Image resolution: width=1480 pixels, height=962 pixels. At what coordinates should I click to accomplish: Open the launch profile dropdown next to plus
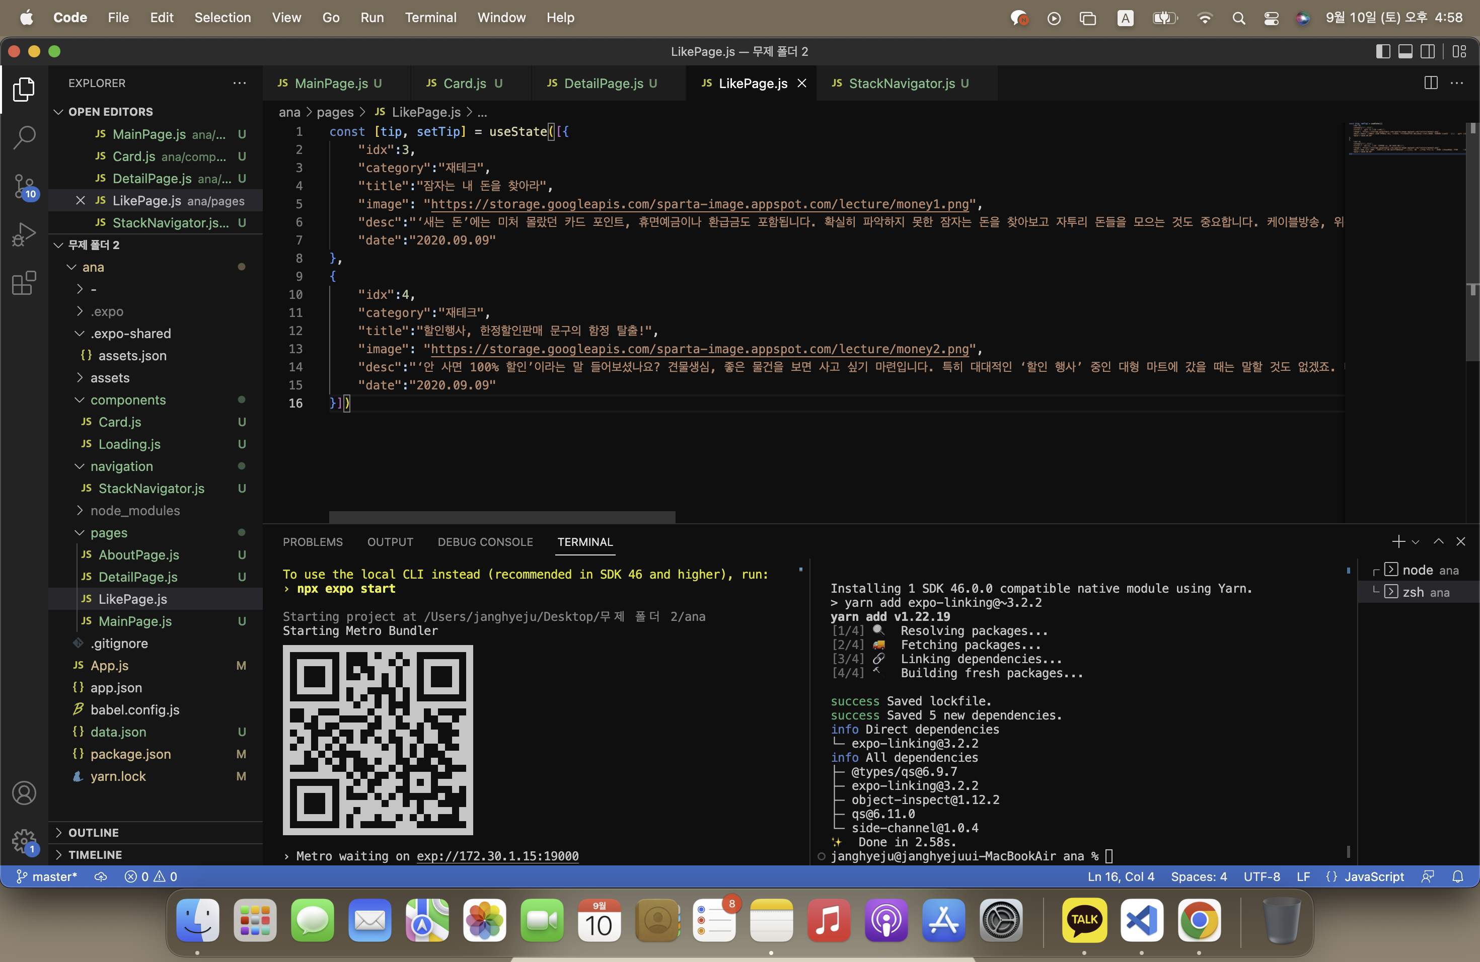(x=1416, y=542)
